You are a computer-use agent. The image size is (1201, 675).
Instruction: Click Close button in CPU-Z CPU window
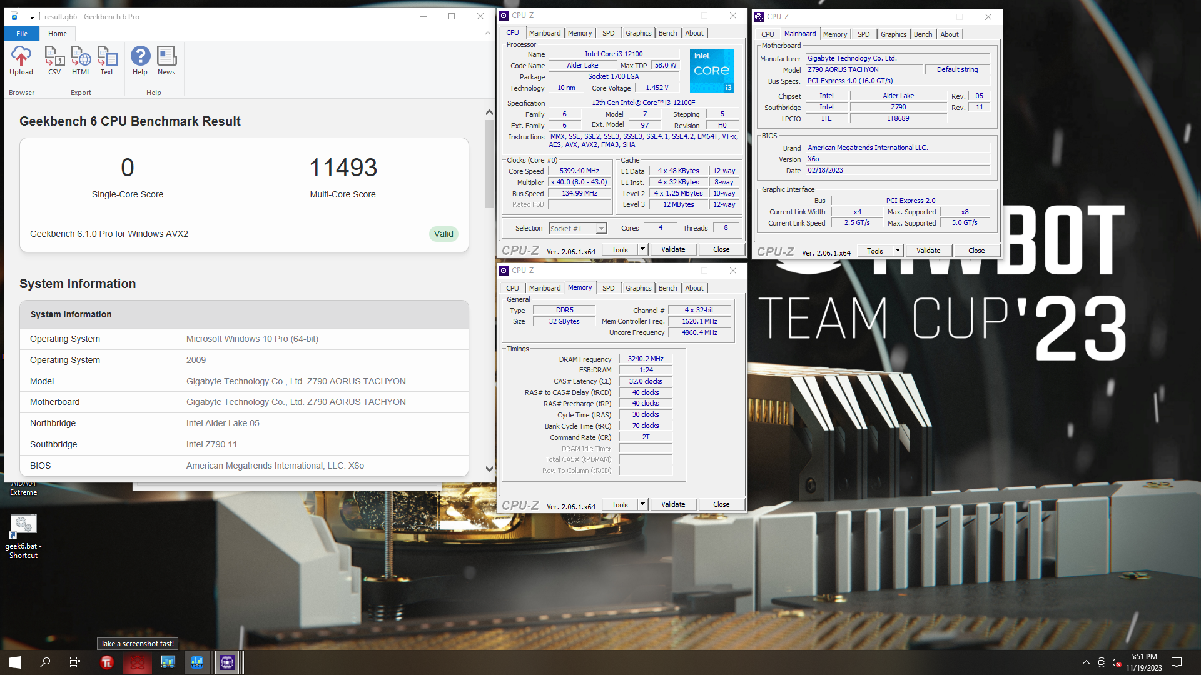pos(721,249)
